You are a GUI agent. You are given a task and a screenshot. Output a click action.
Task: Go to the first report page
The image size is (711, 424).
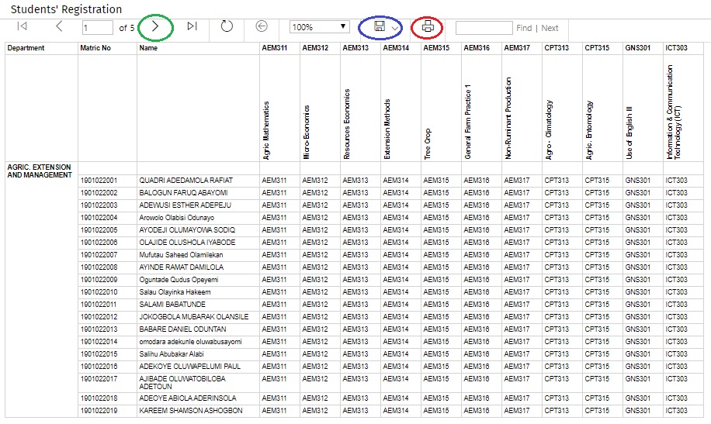(22, 26)
